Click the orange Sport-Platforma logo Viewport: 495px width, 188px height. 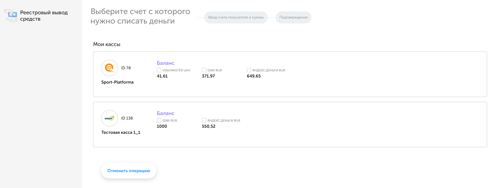click(x=109, y=68)
